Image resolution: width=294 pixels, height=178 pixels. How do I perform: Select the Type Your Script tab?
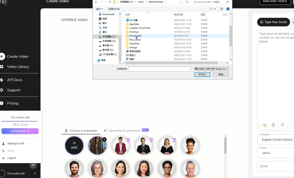pos(273,22)
